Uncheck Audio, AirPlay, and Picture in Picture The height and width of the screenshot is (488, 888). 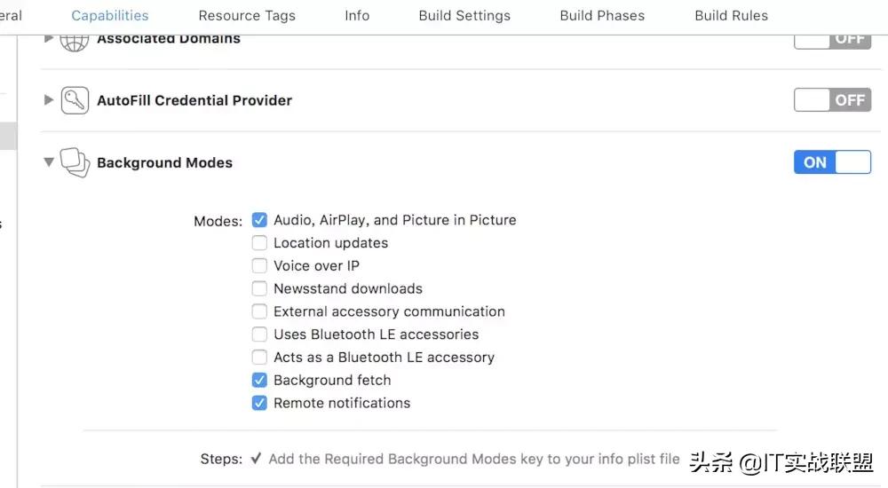pyautogui.click(x=259, y=220)
